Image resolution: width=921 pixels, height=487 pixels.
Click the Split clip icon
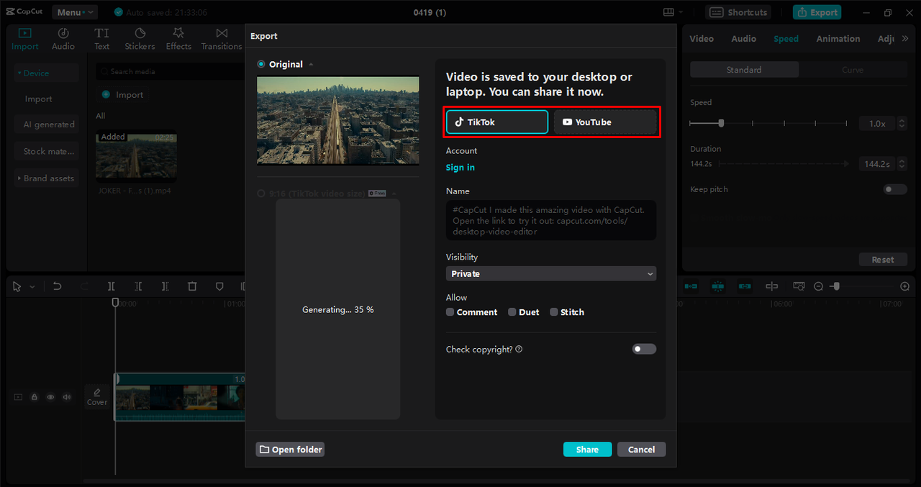click(112, 286)
